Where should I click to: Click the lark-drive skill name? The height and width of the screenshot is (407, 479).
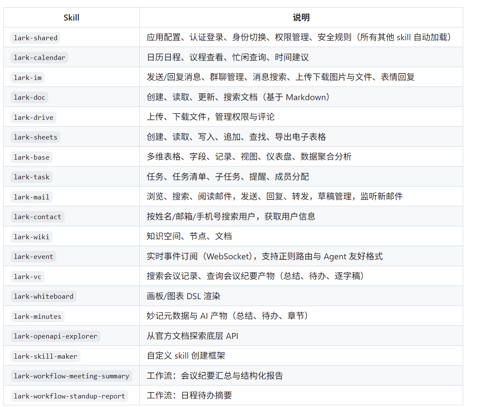[33, 117]
